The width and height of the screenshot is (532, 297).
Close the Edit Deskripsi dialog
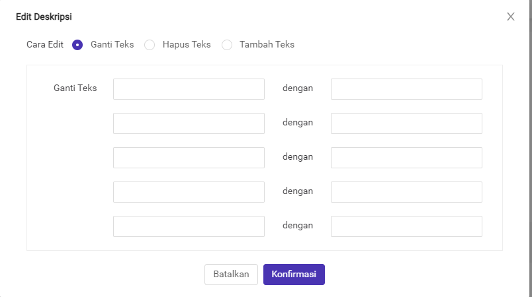[510, 16]
